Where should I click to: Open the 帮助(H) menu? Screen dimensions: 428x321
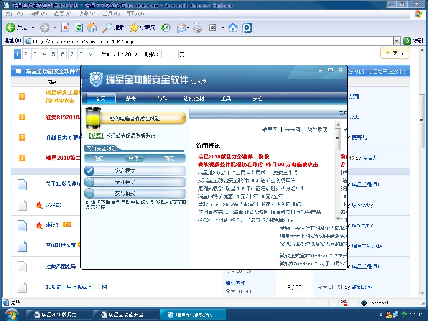click(x=135, y=14)
